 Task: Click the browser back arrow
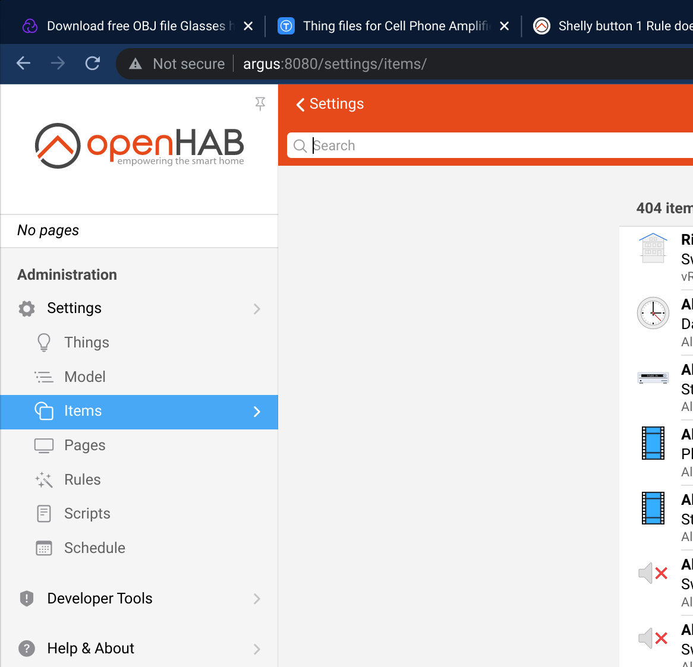[24, 64]
